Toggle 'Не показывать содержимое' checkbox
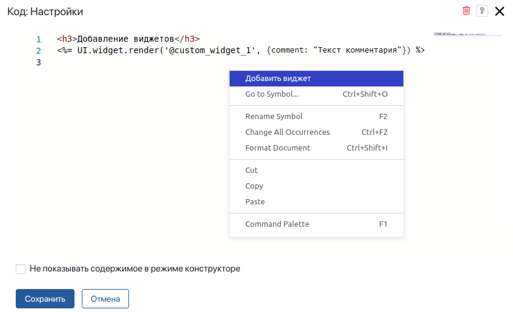Viewport: 513px width, 312px height. (x=21, y=269)
